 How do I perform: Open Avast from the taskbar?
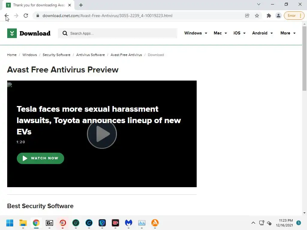(155, 223)
